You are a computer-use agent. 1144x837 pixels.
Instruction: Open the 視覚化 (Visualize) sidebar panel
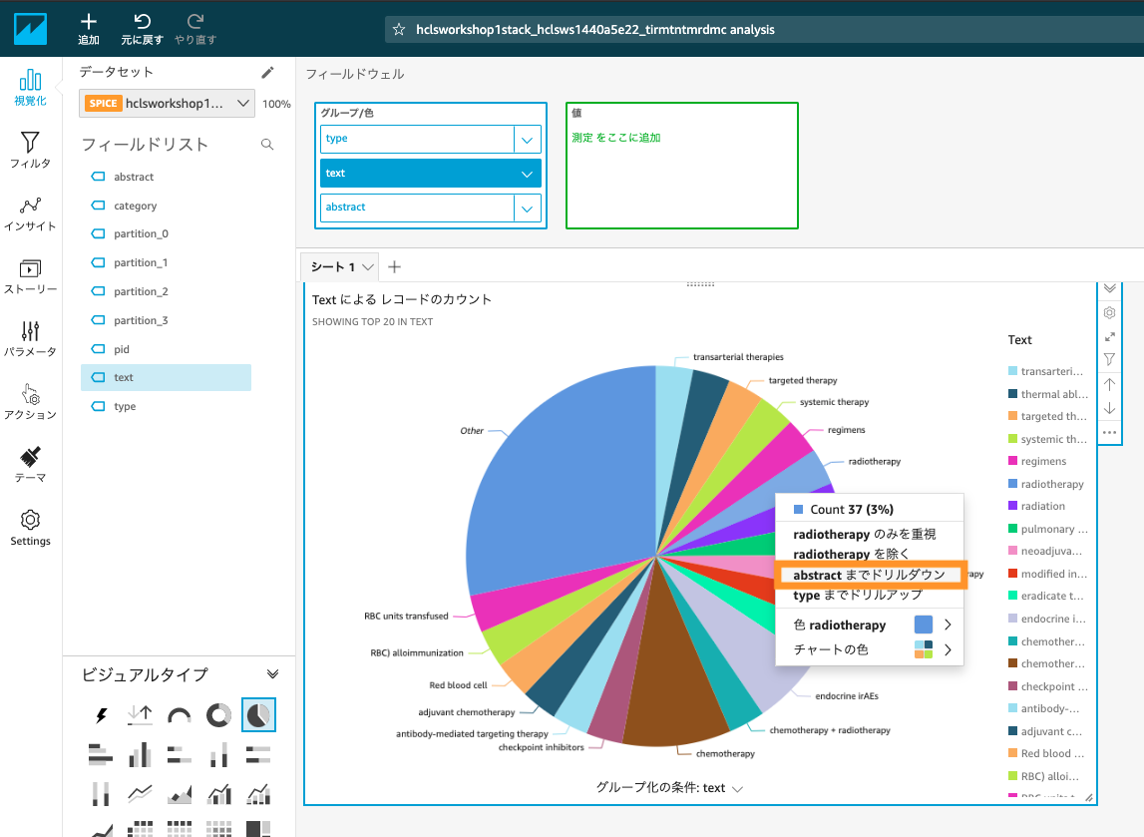point(30,88)
